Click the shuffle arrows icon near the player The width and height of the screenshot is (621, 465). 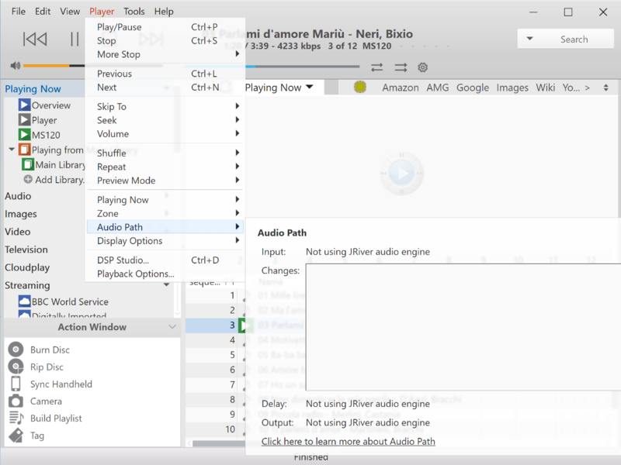pyautogui.click(x=377, y=68)
